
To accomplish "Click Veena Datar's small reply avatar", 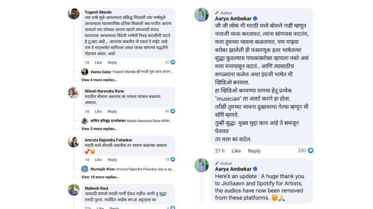I will (84, 72).
